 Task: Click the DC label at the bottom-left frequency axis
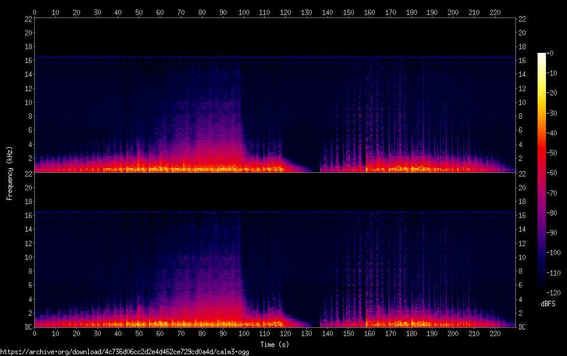pos(27,327)
